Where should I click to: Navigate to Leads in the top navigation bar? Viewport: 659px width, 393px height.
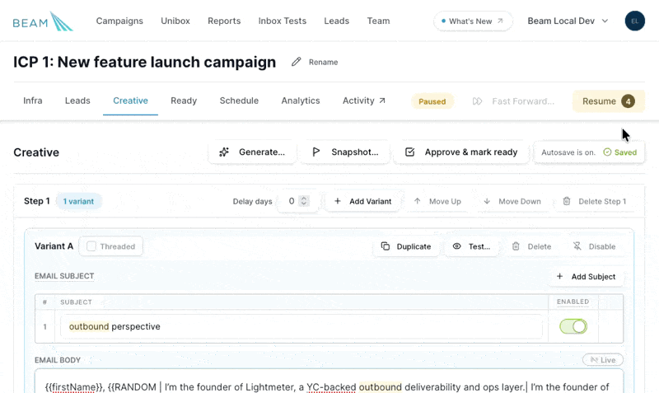[336, 21]
